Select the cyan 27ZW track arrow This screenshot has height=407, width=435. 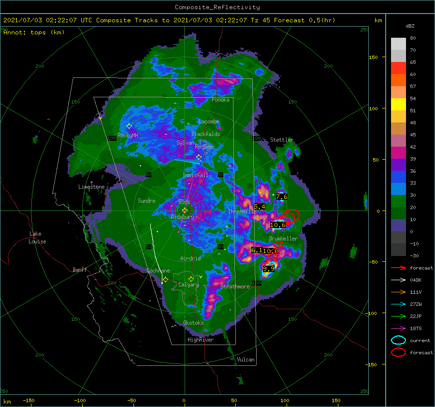coord(398,304)
